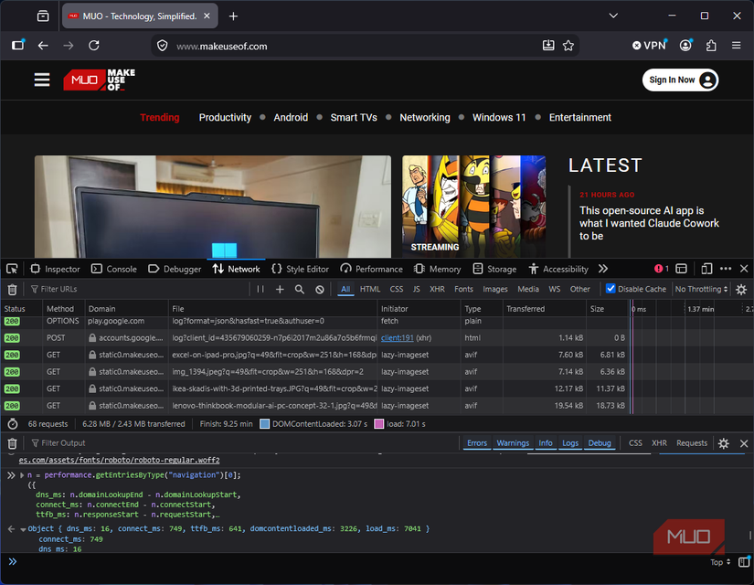Open the Top context selector
The width and height of the screenshot is (754, 585).
pyautogui.click(x=720, y=562)
